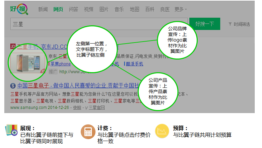
Task: Open the 百科 tab
Action: [150, 9]
